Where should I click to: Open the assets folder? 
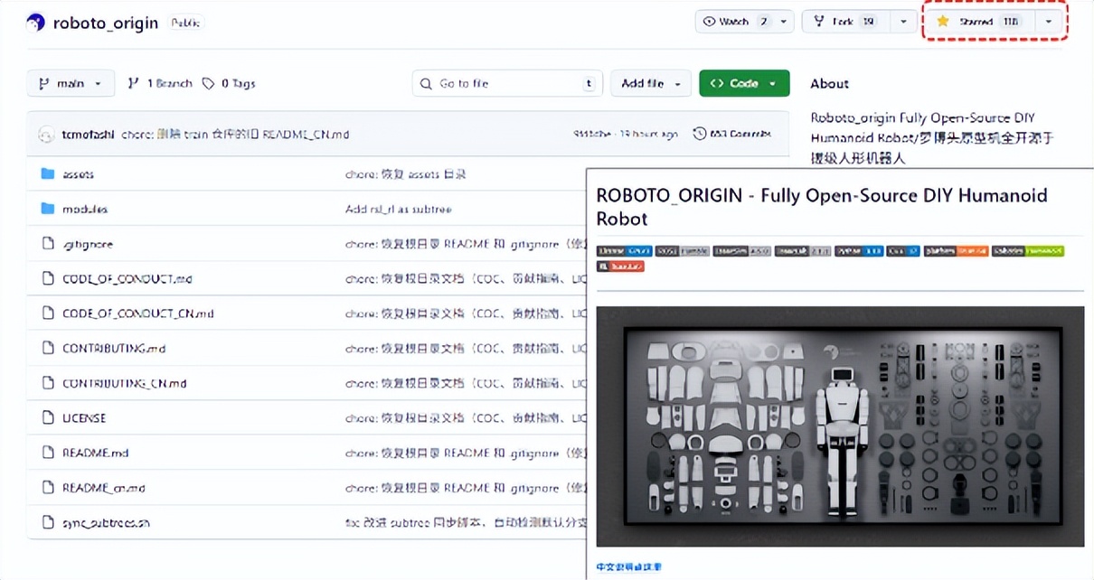pos(78,174)
